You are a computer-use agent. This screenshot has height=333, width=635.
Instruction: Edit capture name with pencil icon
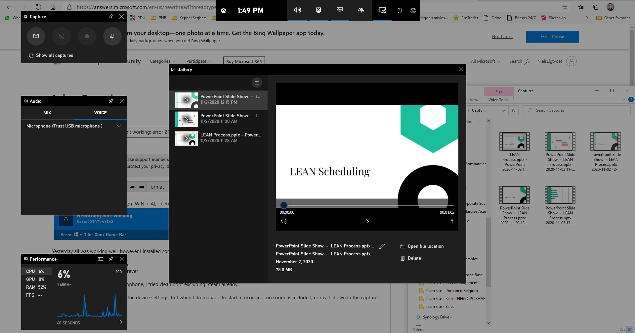point(382,246)
